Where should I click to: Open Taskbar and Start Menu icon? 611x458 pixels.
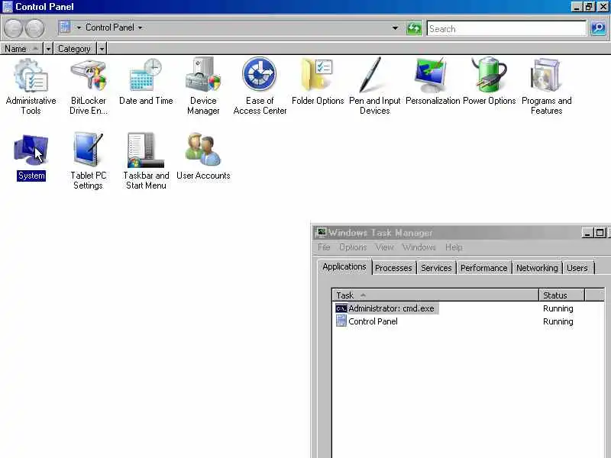coord(145,150)
